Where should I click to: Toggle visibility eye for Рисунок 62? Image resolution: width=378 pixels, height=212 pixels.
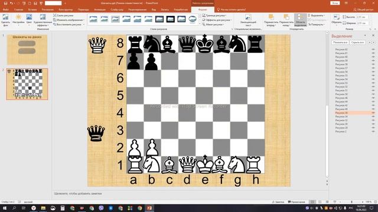373,49
